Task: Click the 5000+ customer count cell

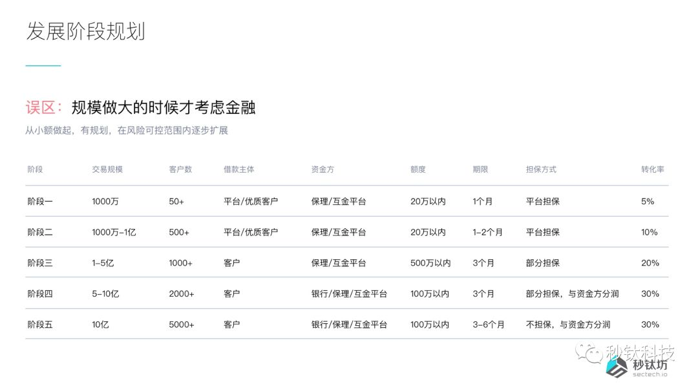Action: click(182, 325)
